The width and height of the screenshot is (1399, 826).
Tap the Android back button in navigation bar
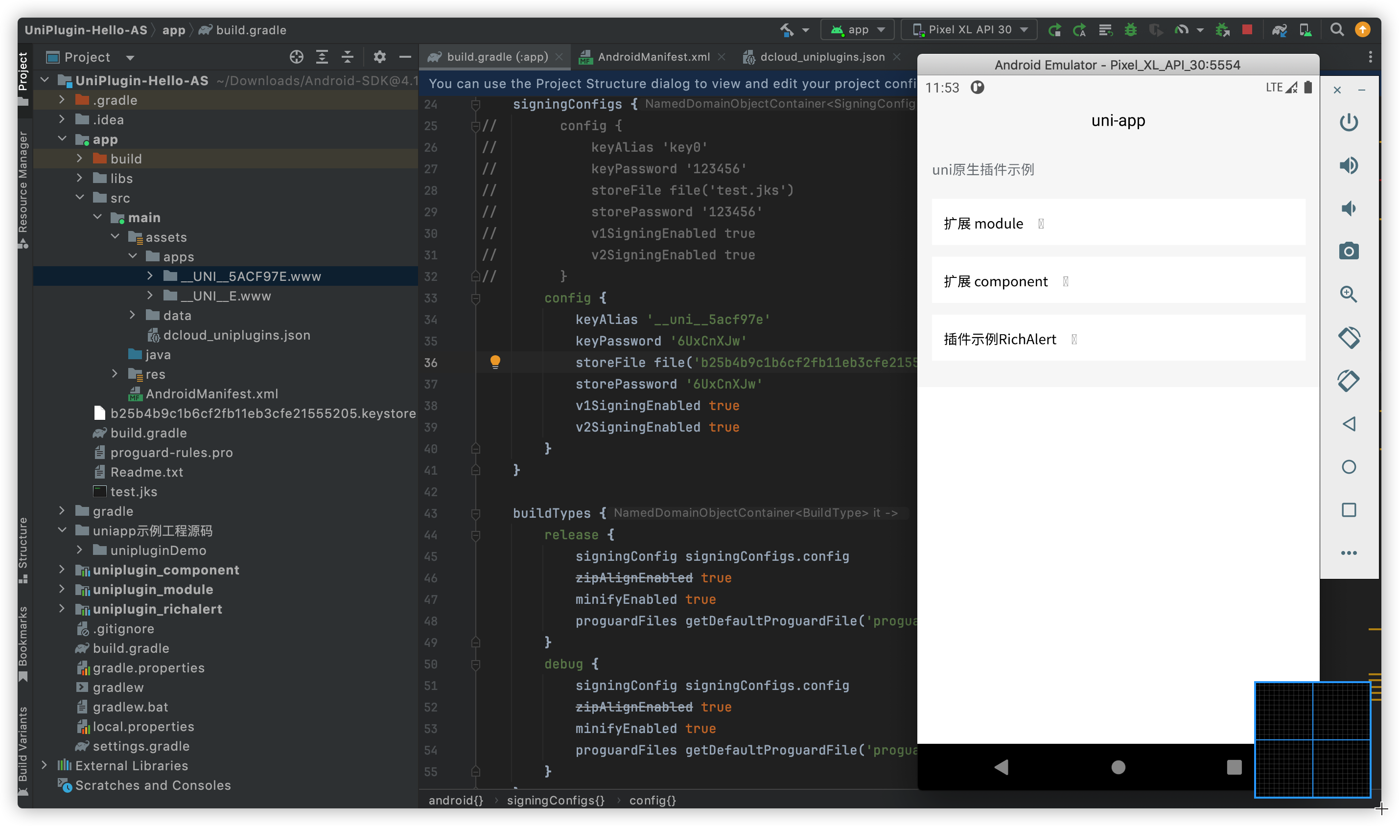click(1001, 767)
